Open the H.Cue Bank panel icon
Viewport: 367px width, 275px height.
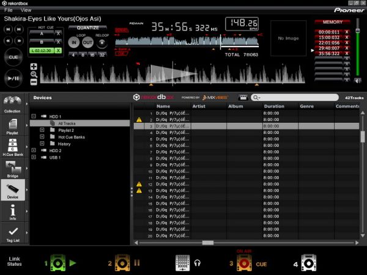13,147
